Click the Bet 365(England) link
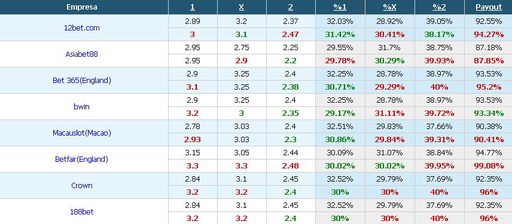This screenshot has height=224, width=512. 81,80
